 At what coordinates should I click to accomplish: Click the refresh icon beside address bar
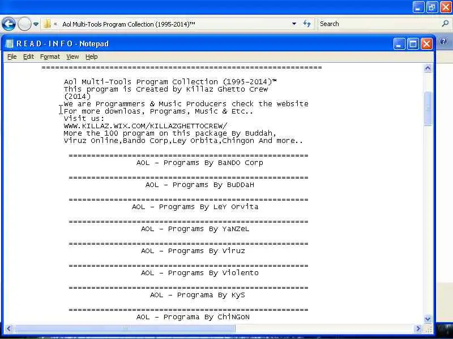307,24
